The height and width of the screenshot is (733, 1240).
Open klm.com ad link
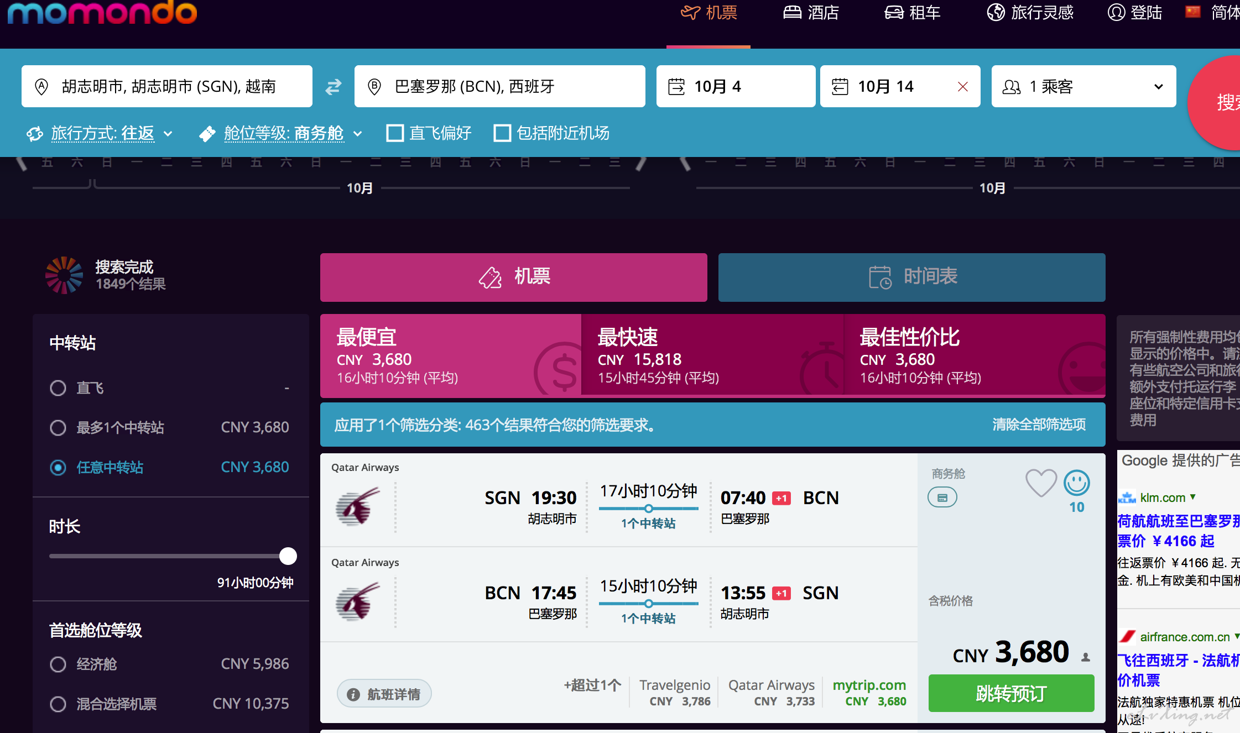1162,498
